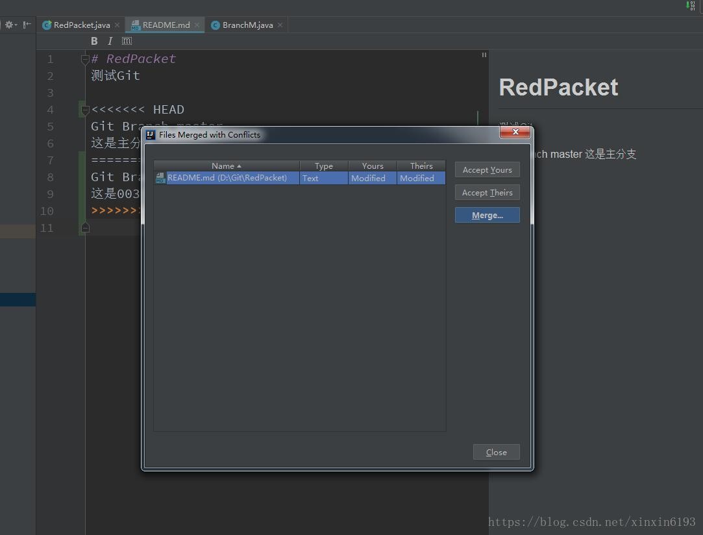Image resolution: width=703 pixels, height=535 pixels.
Task: Open the settings gear dropdown
Action: pos(11,25)
